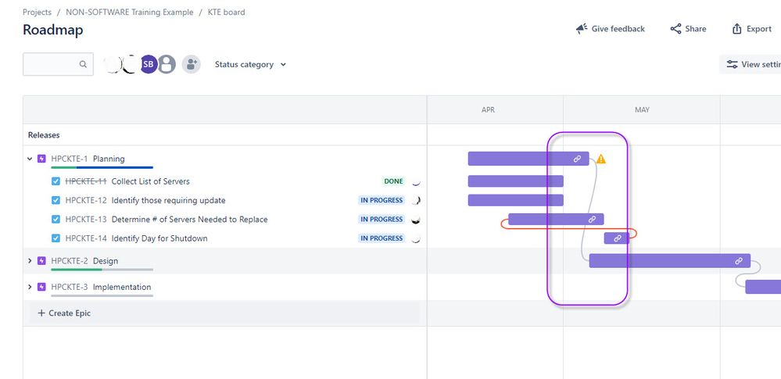Screen dimensions: 781x379
Task: Click the Planning epic progress bar
Action: (102, 168)
